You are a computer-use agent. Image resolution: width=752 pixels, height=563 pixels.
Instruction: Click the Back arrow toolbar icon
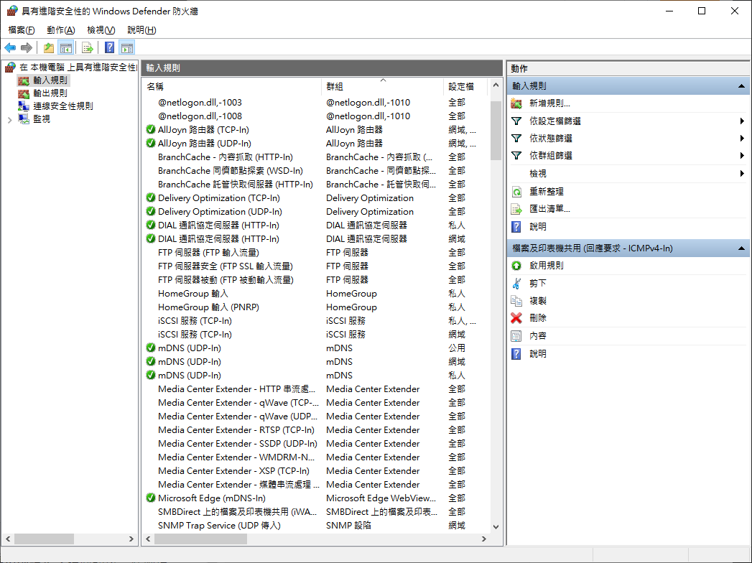click(10, 47)
